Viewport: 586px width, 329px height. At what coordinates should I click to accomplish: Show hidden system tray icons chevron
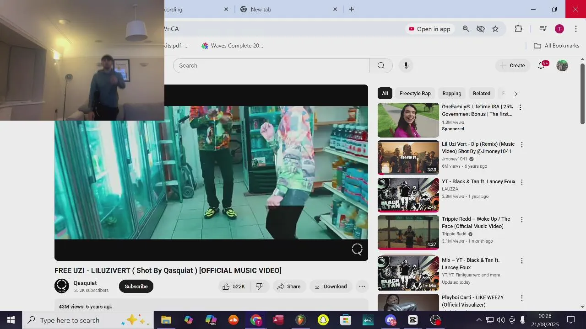click(478, 320)
